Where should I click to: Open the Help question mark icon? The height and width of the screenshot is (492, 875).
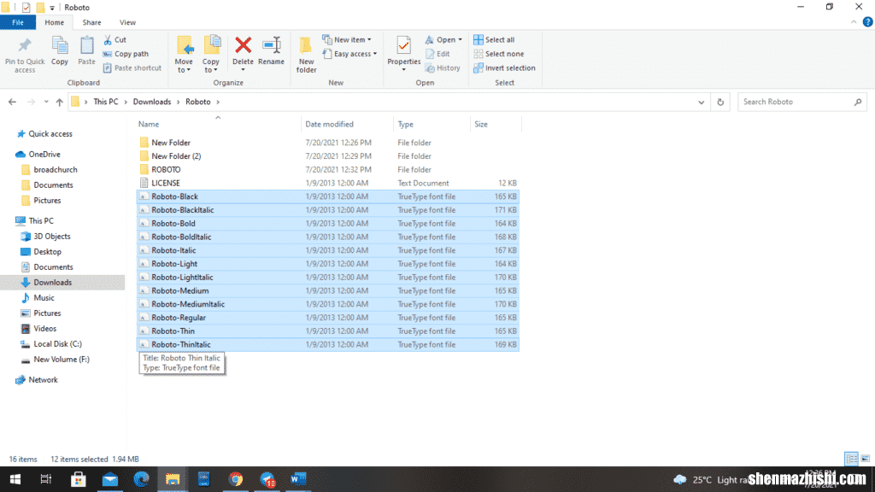(x=867, y=22)
